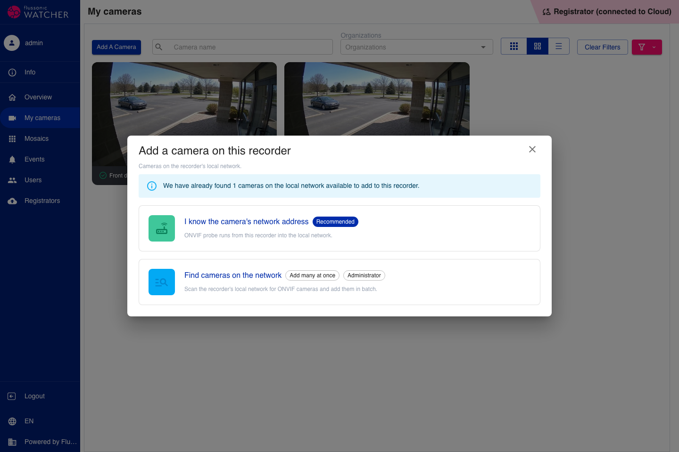This screenshot has height=452, width=679.
Task: Click the Logout arrow icon
Action: [12, 396]
